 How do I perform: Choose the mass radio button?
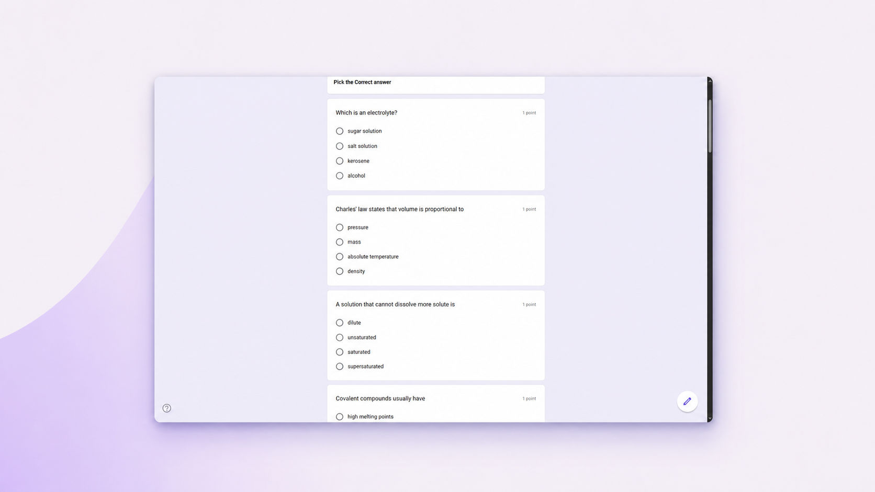(340, 242)
